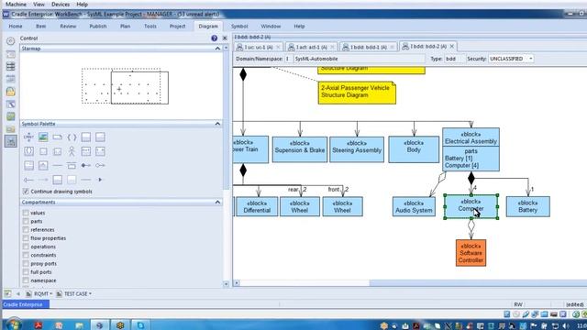Screen dimensions: 587x330
Task: Tick the operations compartment checkbox
Action: (26, 247)
